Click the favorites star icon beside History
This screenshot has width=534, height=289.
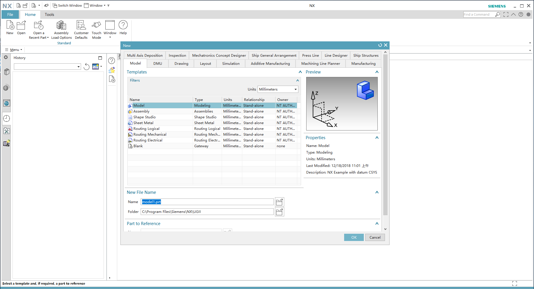[112, 70]
